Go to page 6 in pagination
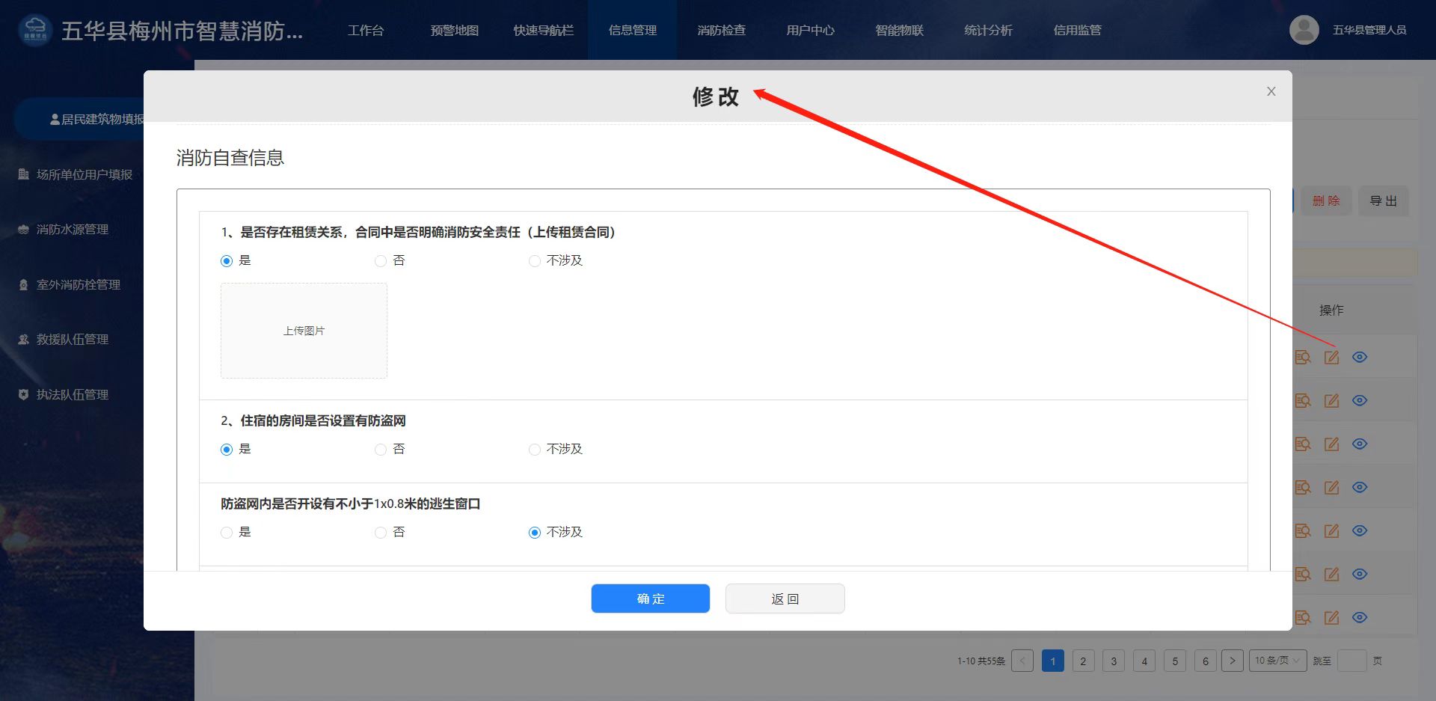The image size is (1436, 701). tap(1206, 661)
